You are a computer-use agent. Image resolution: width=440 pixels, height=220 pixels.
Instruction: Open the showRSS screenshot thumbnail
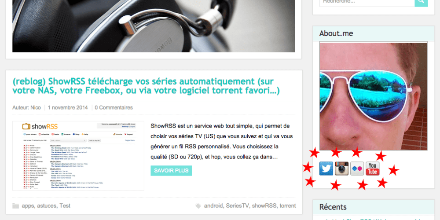click(78, 156)
